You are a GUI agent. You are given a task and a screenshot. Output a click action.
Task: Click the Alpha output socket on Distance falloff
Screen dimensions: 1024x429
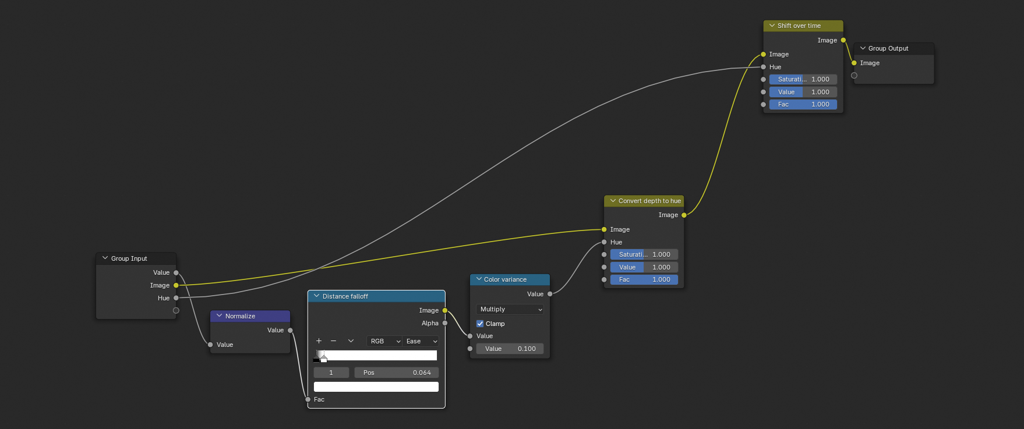(x=445, y=323)
